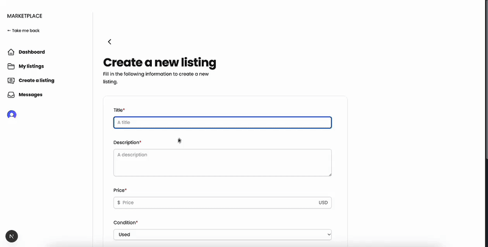488x247 pixels.
Task: Click the Title field label
Action: [x=118, y=110]
